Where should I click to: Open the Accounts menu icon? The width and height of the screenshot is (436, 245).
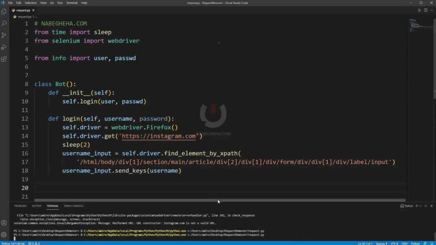click(4, 223)
